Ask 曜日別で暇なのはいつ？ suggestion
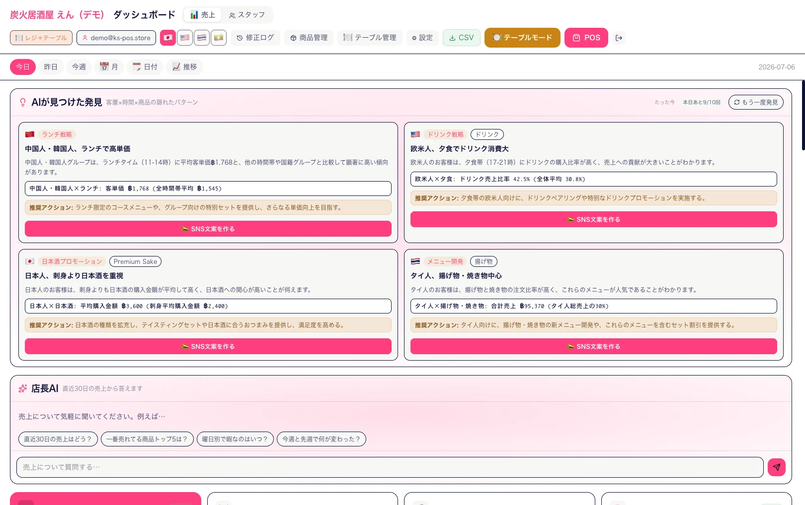The width and height of the screenshot is (805, 505). pos(235,439)
